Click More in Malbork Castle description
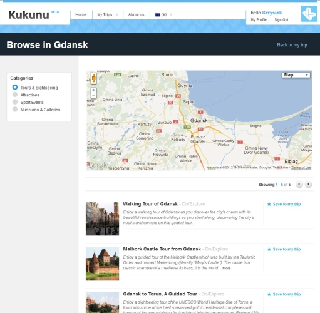320x313 pixels. point(226,268)
